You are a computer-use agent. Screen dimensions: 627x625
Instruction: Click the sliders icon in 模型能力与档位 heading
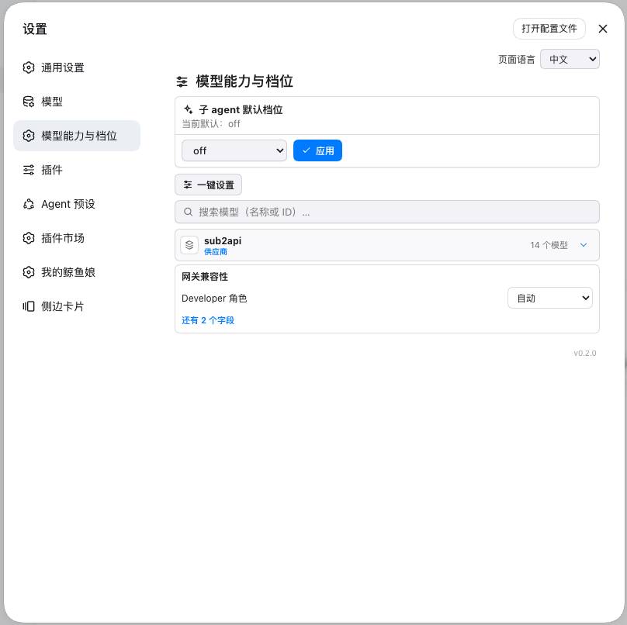tap(182, 82)
